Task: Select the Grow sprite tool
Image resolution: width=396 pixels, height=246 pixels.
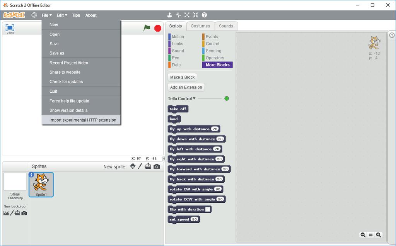Action: [187, 15]
